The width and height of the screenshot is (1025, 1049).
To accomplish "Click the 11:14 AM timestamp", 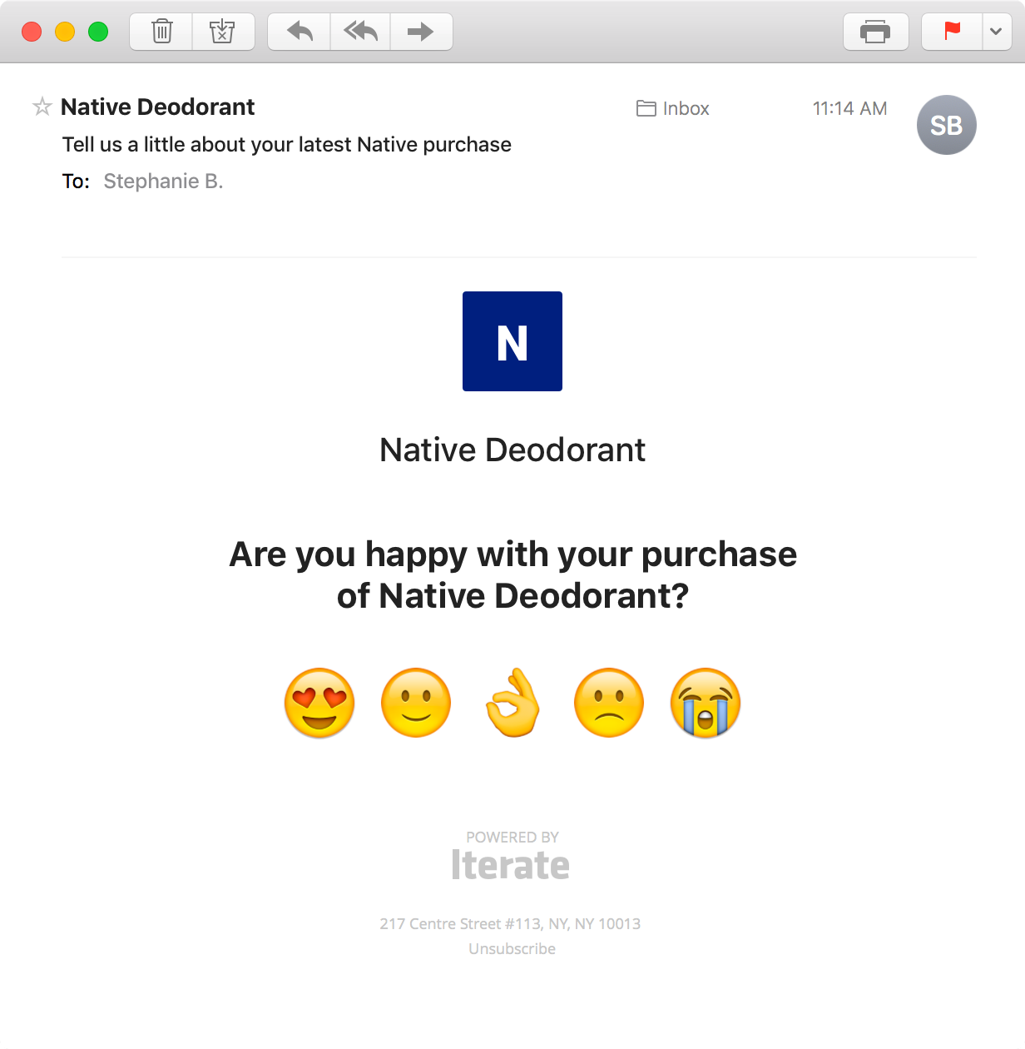I will 850,108.
